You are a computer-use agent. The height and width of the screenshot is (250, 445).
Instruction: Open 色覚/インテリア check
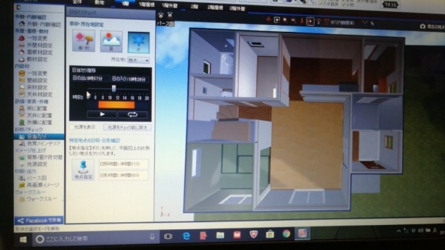40,144
